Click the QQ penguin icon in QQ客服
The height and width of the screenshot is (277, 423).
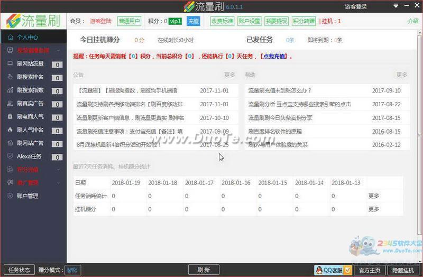(x=319, y=270)
